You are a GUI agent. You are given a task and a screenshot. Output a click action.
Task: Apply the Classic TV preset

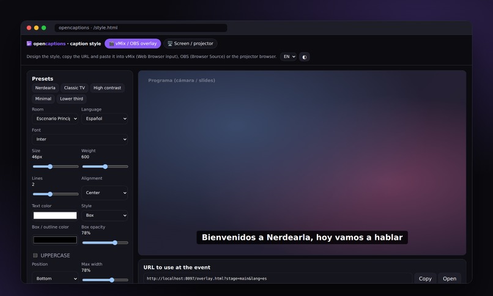(x=75, y=88)
